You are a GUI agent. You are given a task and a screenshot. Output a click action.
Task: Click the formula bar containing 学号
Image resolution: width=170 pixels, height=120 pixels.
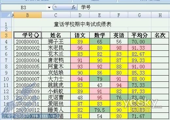124,8
